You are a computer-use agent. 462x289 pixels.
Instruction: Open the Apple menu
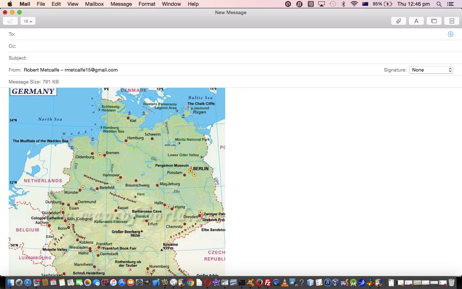(x=10, y=4)
